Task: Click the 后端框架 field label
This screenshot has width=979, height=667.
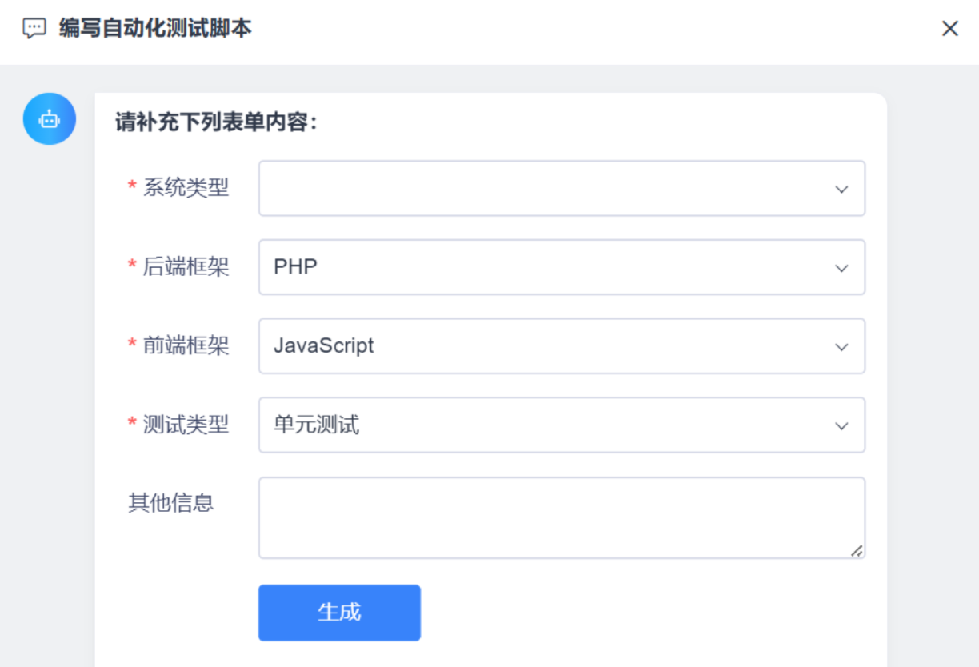Action: click(x=186, y=267)
